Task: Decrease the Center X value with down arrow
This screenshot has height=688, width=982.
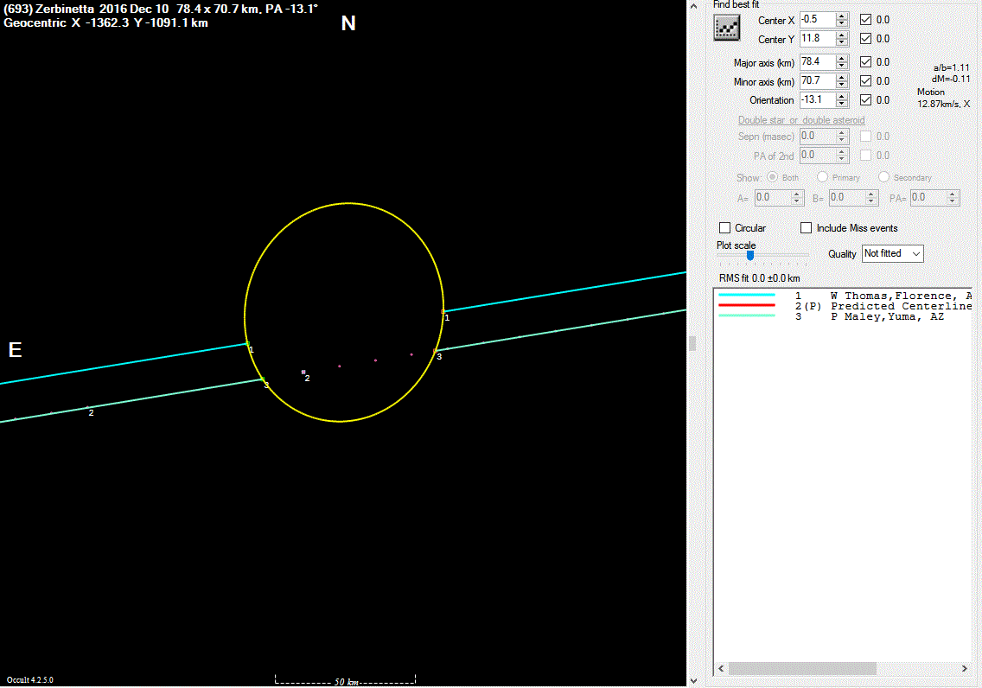Action: click(x=842, y=23)
